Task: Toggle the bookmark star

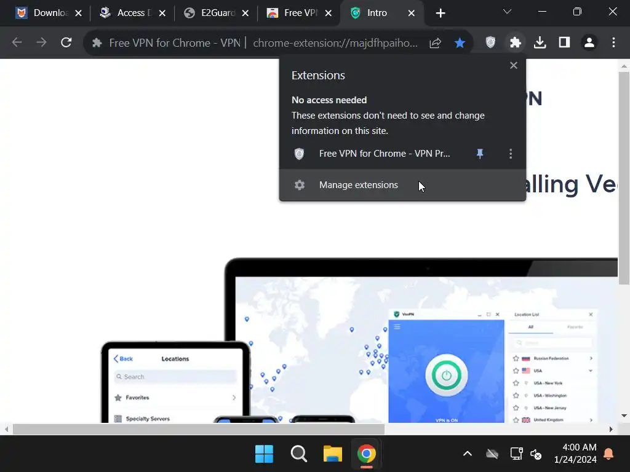Action: tap(460, 42)
